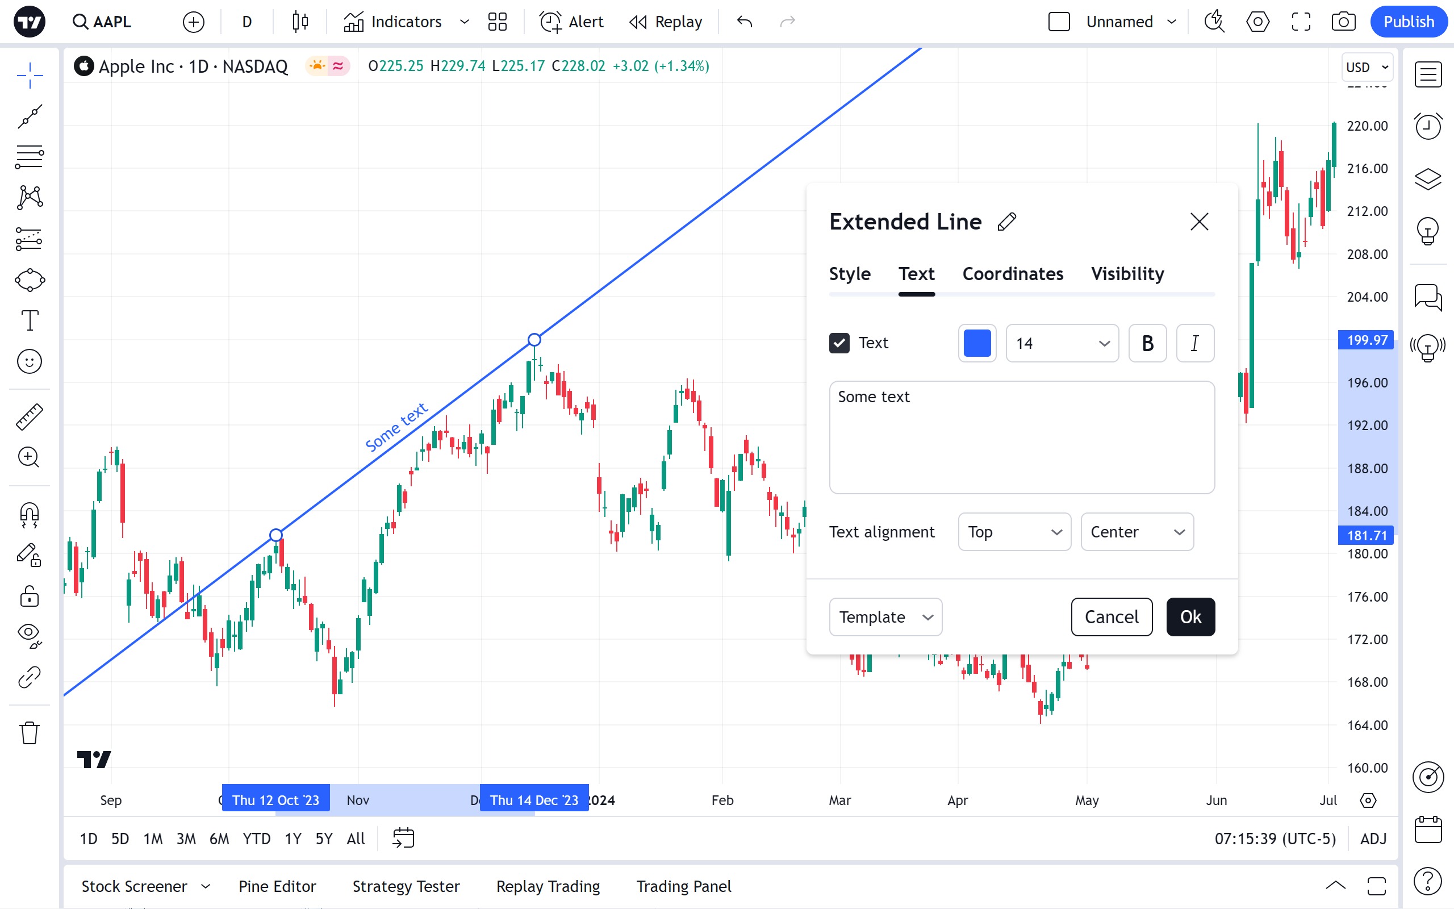Select the Fibonacci retracement tool

pyautogui.click(x=29, y=157)
